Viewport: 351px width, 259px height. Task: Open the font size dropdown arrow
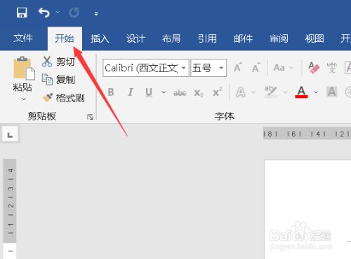221,68
